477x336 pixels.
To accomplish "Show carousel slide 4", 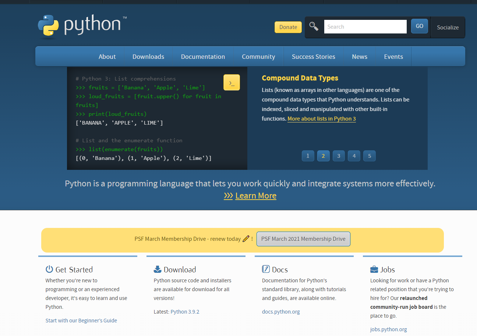I will 354,156.
